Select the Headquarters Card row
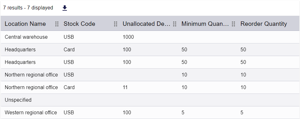300x119 pixels. coord(150,50)
